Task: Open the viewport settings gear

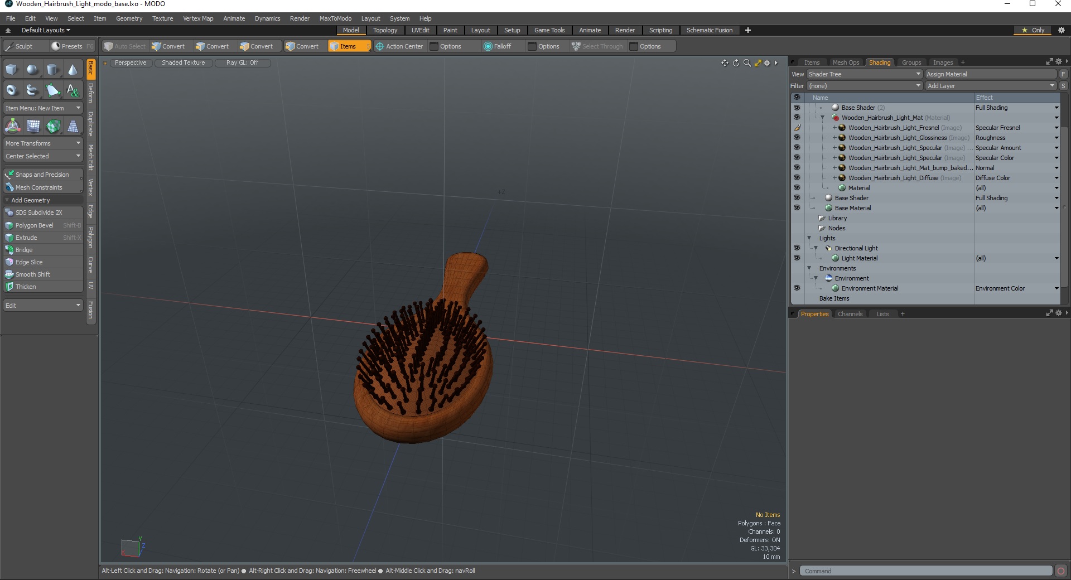Action: tap(767, 63)
